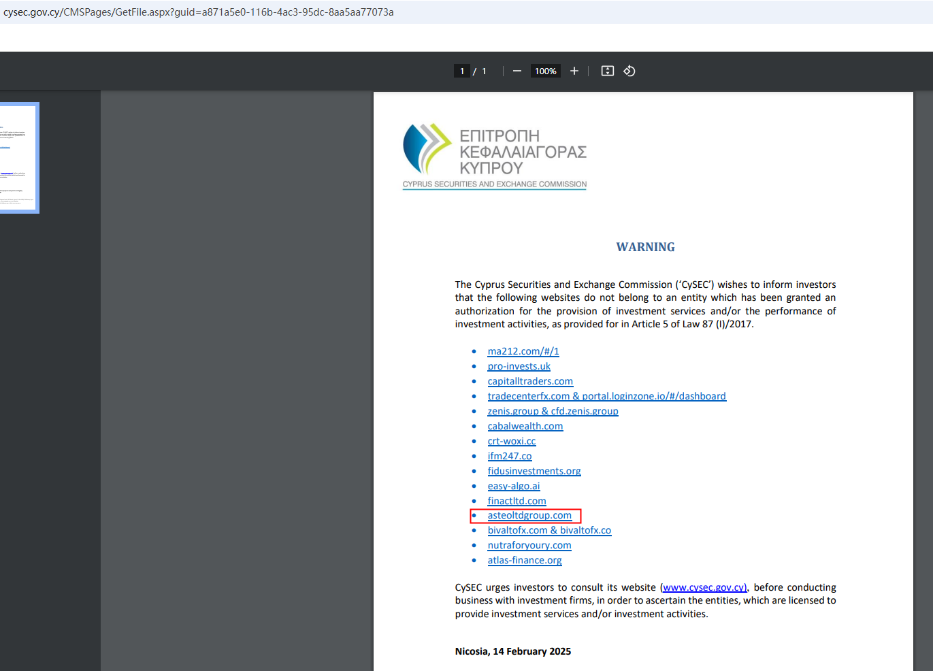Open the ma212.com/#/1 link

(523, 351)
